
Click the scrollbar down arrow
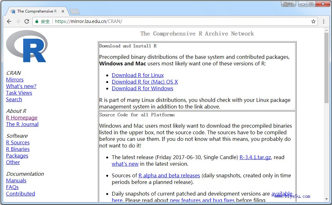click(326, 199)
